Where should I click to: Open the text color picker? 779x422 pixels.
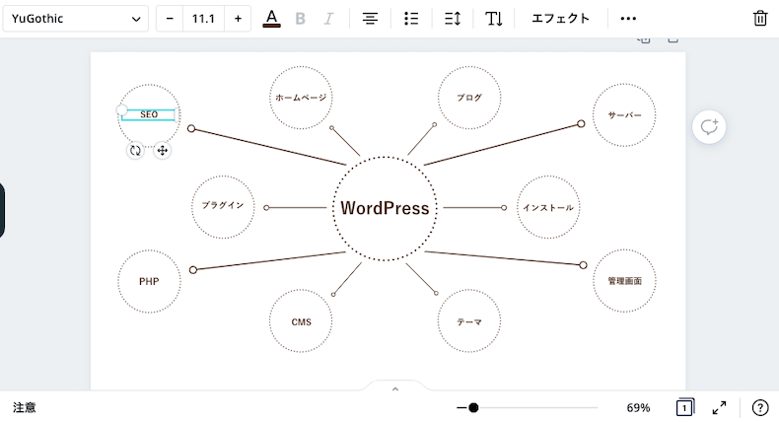[271, 19]
